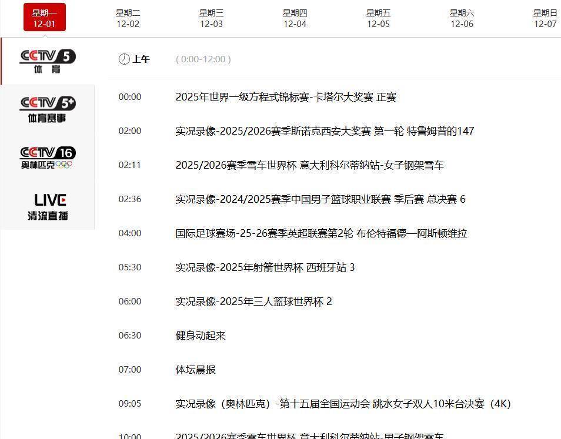Open the 星期四 12-04 date tab

(x=295, y=18)
